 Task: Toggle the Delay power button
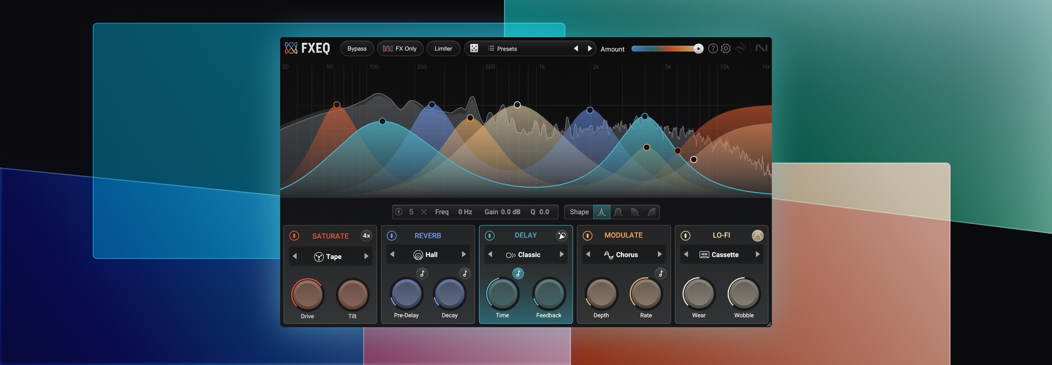pos(490,236)
